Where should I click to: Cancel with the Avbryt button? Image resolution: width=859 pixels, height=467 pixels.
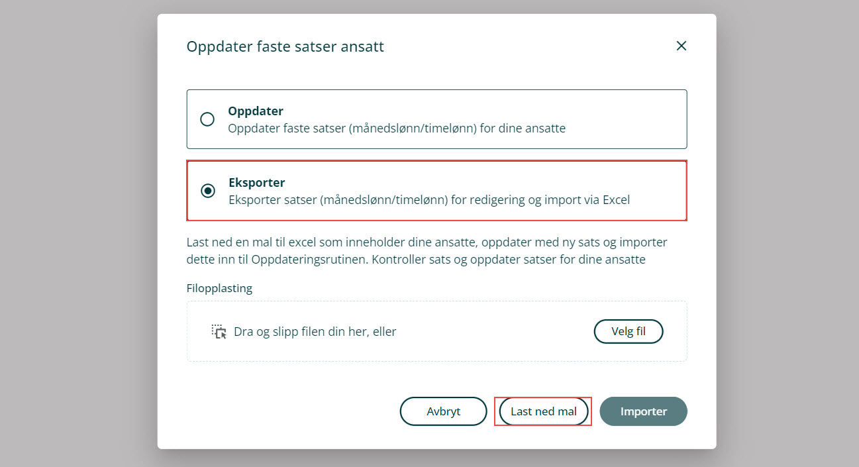pyautogui.click(x=443, y=411)
